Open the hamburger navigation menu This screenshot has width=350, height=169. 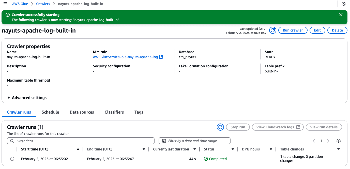(5, 4)
